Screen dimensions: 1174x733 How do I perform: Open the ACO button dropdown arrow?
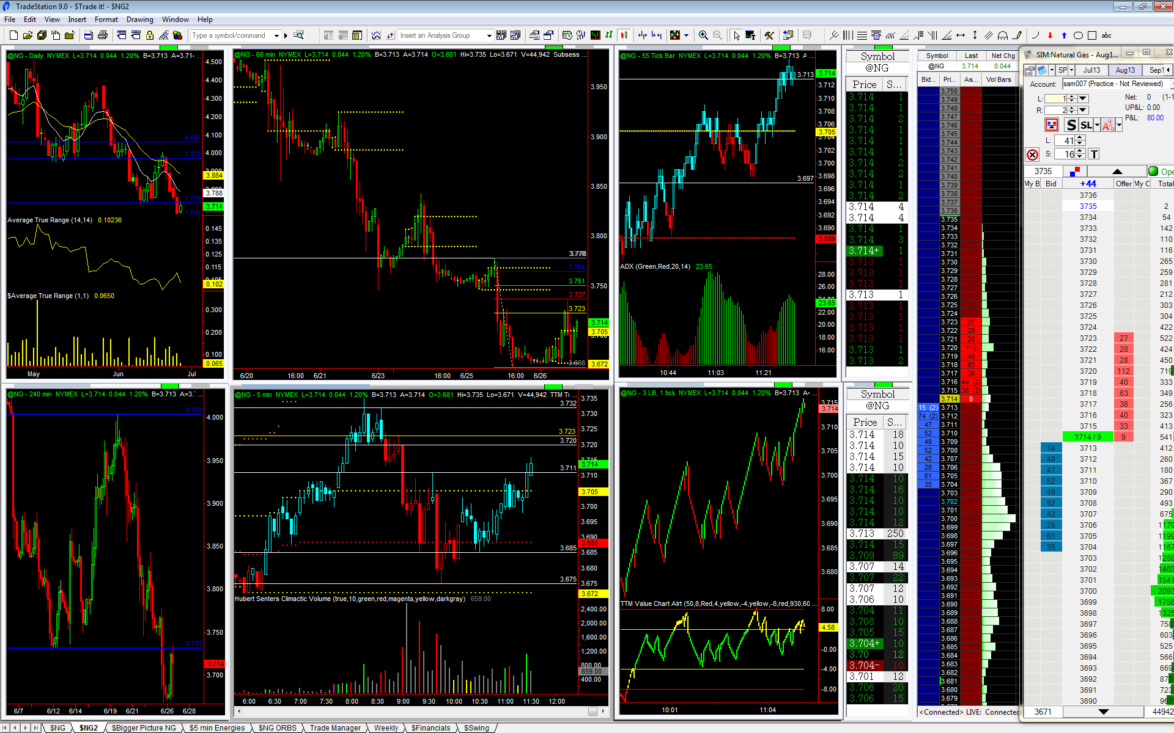pos(1119,125)
